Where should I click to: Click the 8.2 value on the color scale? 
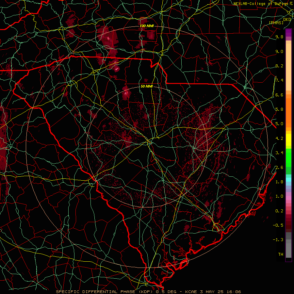pyautogui.click(x=279, y=66)
